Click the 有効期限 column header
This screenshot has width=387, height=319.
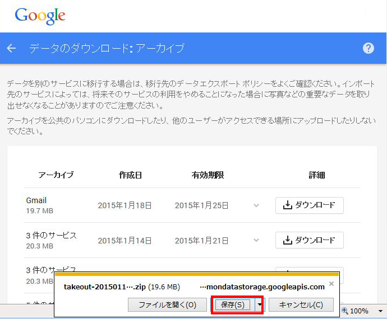[x=208, y=175]
